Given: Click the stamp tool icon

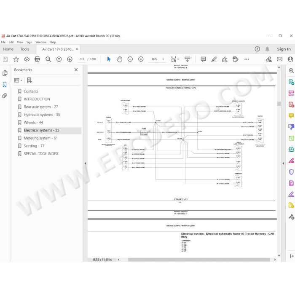Looking at the screenshot, I should [235, 59].
